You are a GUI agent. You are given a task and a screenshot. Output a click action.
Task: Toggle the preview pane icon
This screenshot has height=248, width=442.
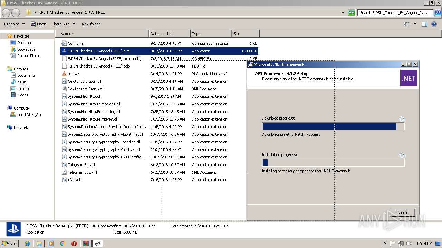[x=424, y=24]
